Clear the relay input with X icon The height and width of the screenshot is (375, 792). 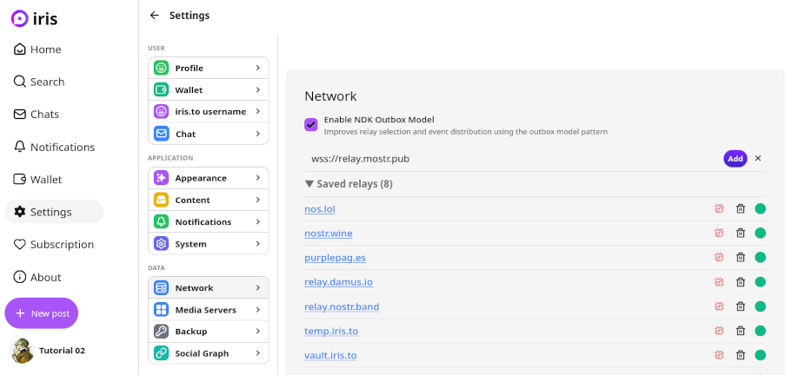758,159
